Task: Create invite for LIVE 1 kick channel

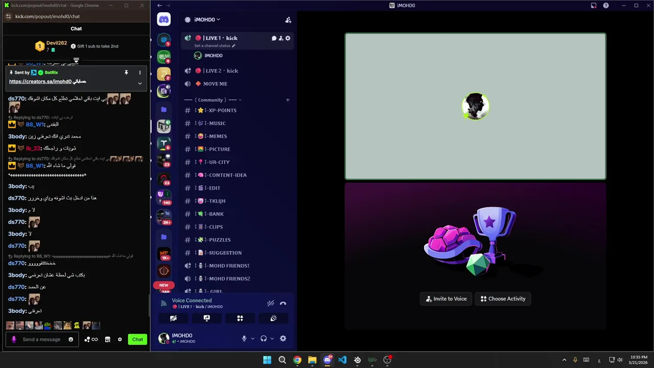Action: point(281,38)
